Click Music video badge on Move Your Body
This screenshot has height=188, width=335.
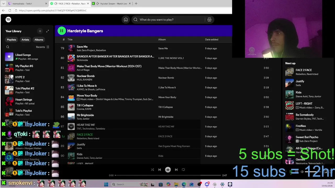coord(78,99)
